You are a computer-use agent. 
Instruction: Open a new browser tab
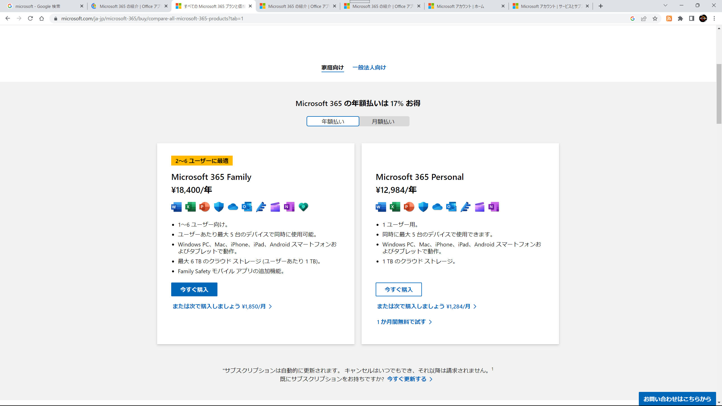601,6
